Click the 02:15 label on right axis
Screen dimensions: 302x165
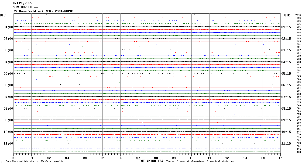[x=286, y=39]
